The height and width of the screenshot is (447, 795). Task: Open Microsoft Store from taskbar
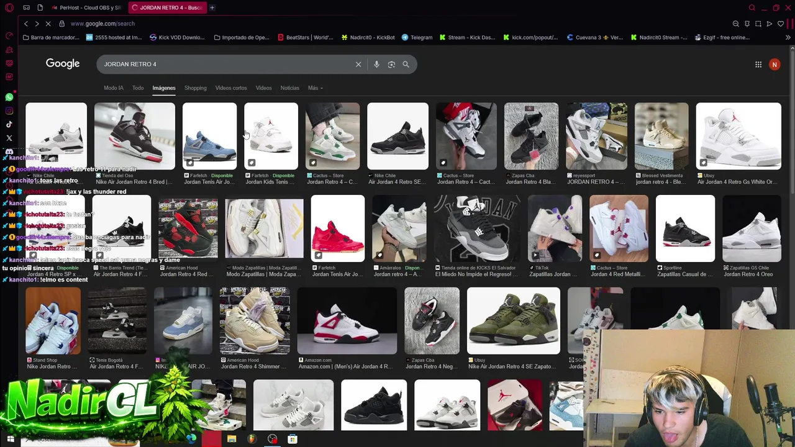point(293,439)
